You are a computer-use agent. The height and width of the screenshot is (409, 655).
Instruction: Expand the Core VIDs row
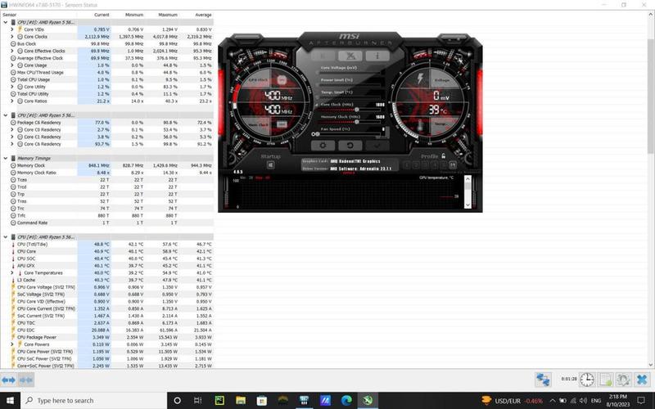[12, 29]
